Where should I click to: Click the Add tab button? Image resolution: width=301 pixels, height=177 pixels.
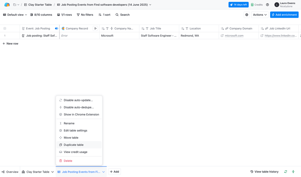pyautogui.click(x=114, y=172)
